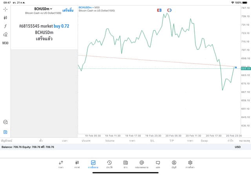
Task: Sort trades by กำไร (Profit) column
Action: [x=225, y=140]
